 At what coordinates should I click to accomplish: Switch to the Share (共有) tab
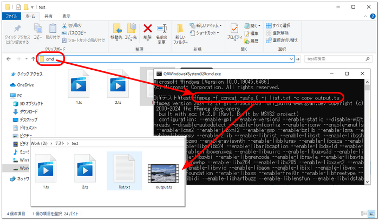(48, 16)
